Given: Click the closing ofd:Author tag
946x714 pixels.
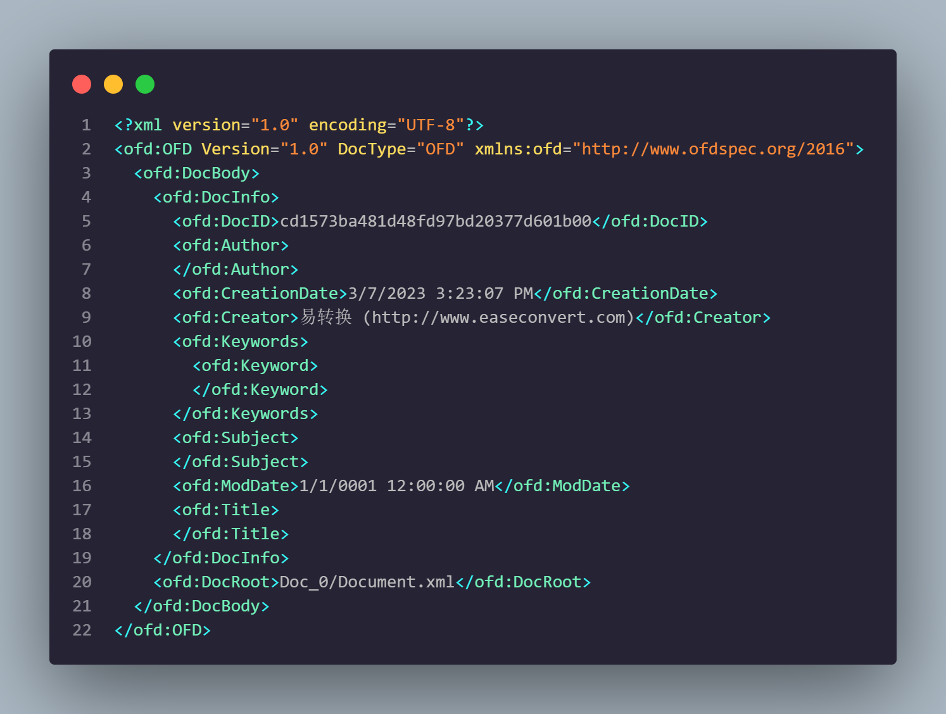Looking at the screenshot, I should coord(236,270).
